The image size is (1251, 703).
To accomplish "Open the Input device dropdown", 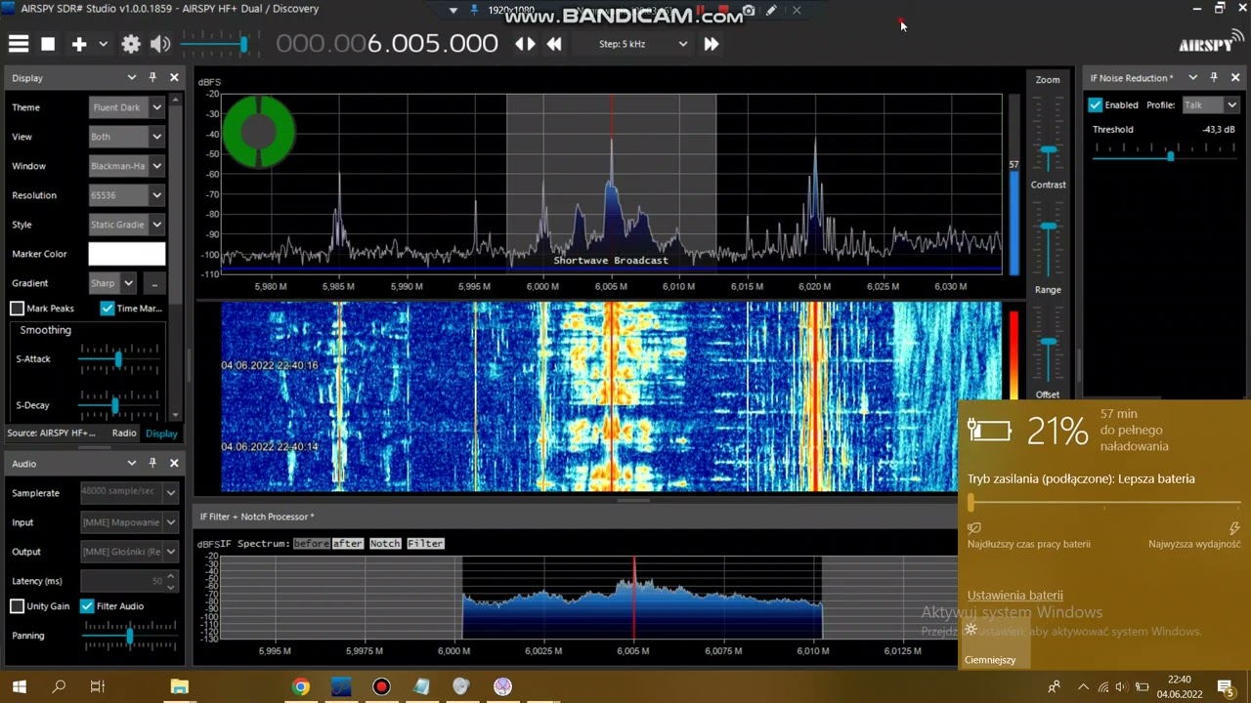I will 129,522.
